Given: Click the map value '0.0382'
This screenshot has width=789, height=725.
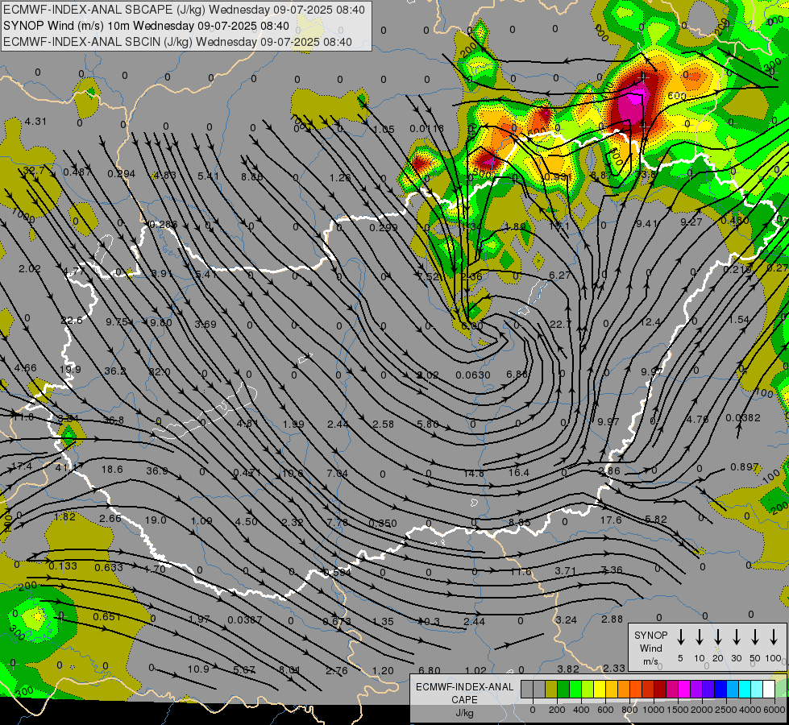Looking at the screenshot, I should tap(743, 417).
